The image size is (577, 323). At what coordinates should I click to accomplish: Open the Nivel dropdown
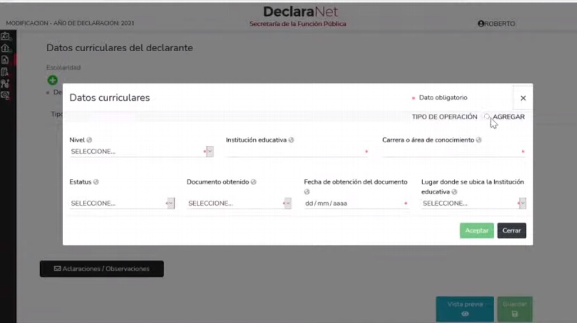141,151
